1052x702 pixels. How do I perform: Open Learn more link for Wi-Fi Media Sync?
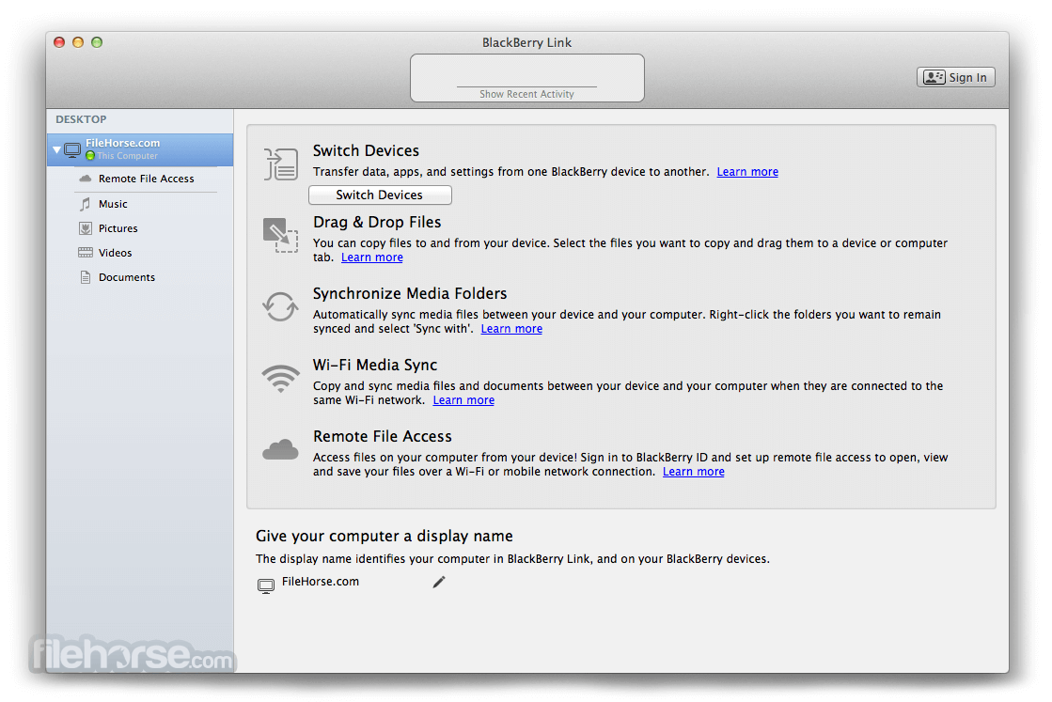click(x=463, y=400)
